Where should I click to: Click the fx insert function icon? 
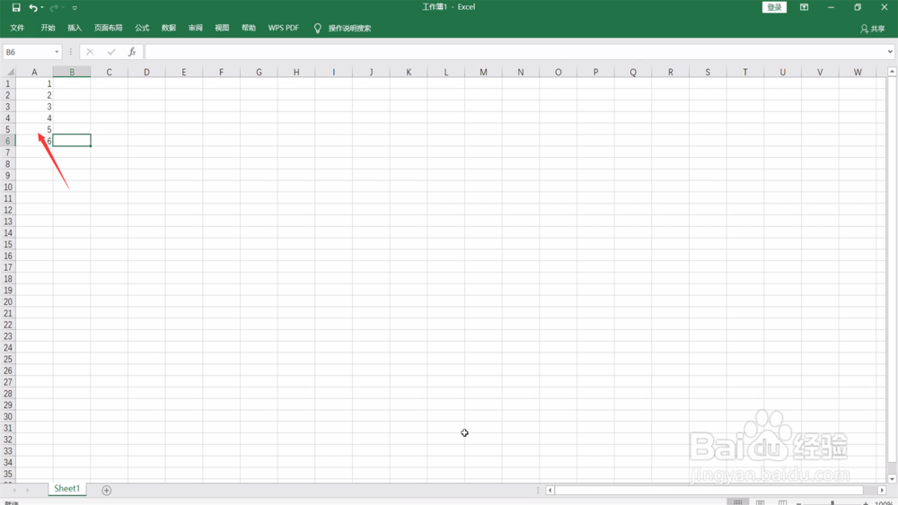pos(132,52)
